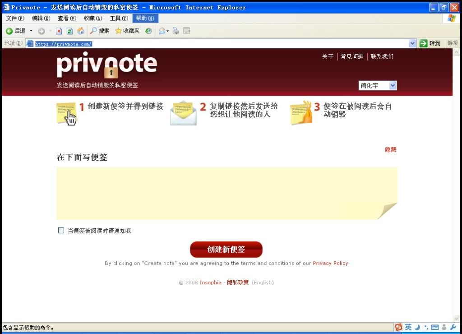Image resolution: width=462 pixels, height=334 pixels.
Task: Click the Stop loading icon
Action: click(59, 31)
